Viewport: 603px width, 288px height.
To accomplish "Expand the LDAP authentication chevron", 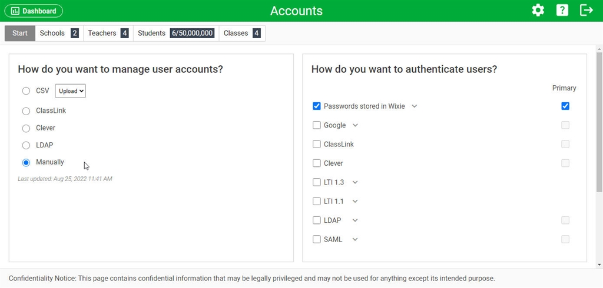I will tap(355, 220).
